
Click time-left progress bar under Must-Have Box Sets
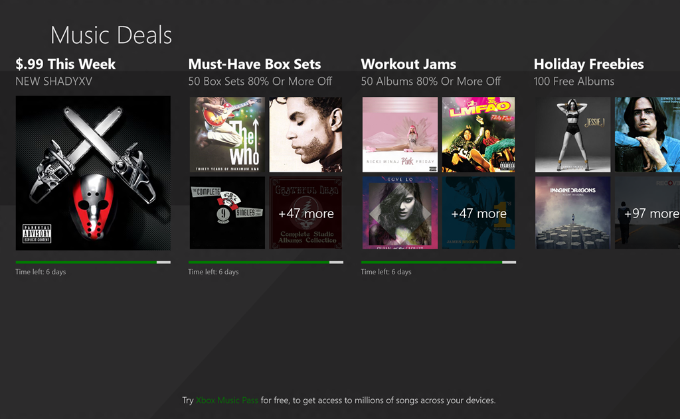(x=266, y=263)
